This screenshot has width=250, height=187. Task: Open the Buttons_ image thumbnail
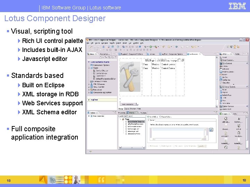(239, 120)
